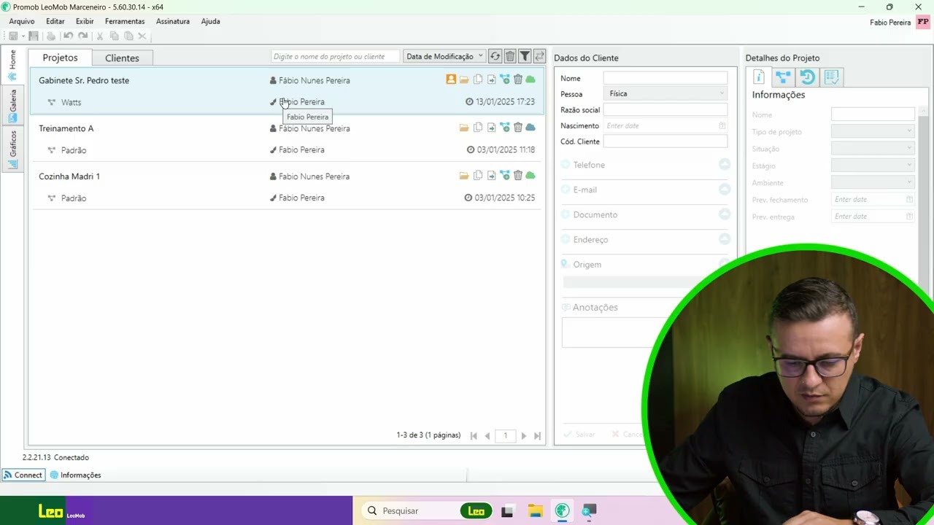Open folder icon for Gabinete Sr. Pedro teste
This screenshot has height=525, width=934.
[x=464, y=79]
